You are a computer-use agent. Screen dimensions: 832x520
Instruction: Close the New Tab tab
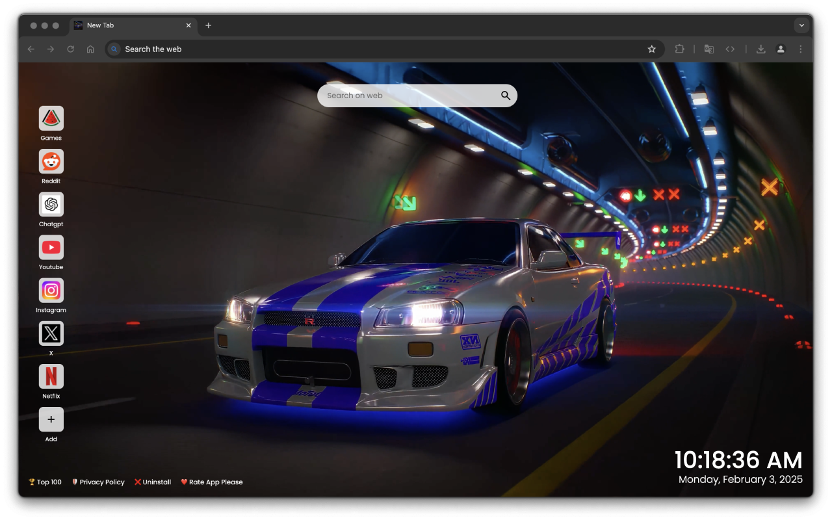coord(188,25)
